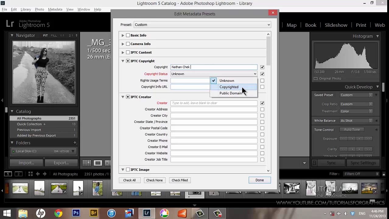The width and height of the screenshot is (389, 219).
Task: Collapse the IPTC Creator section triangle
Action: (x=123, y=97)
